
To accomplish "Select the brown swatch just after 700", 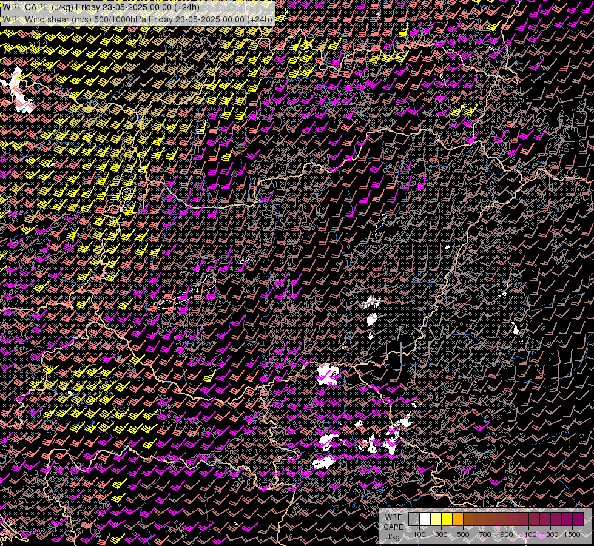I will 491,519.
